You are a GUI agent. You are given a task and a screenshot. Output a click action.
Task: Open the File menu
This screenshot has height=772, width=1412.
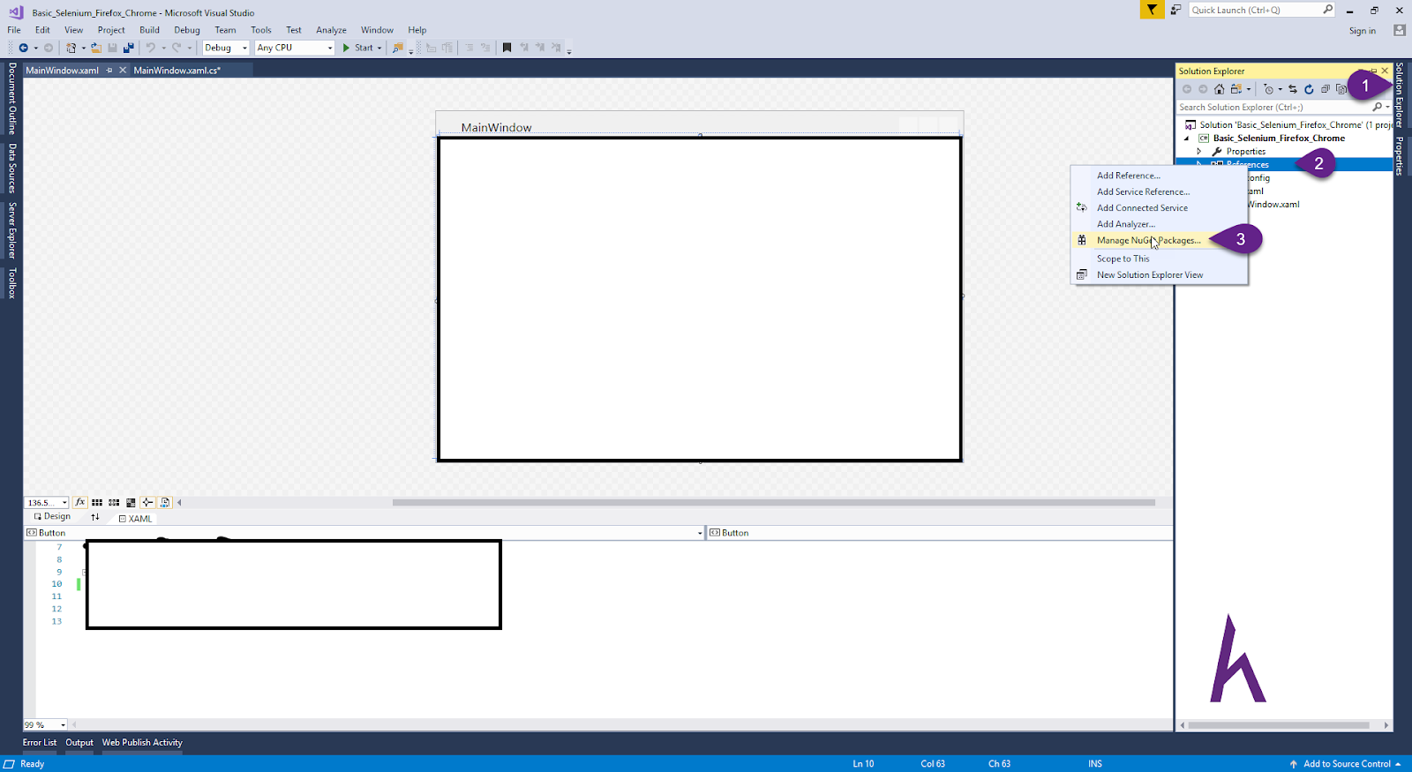point(14,30)
